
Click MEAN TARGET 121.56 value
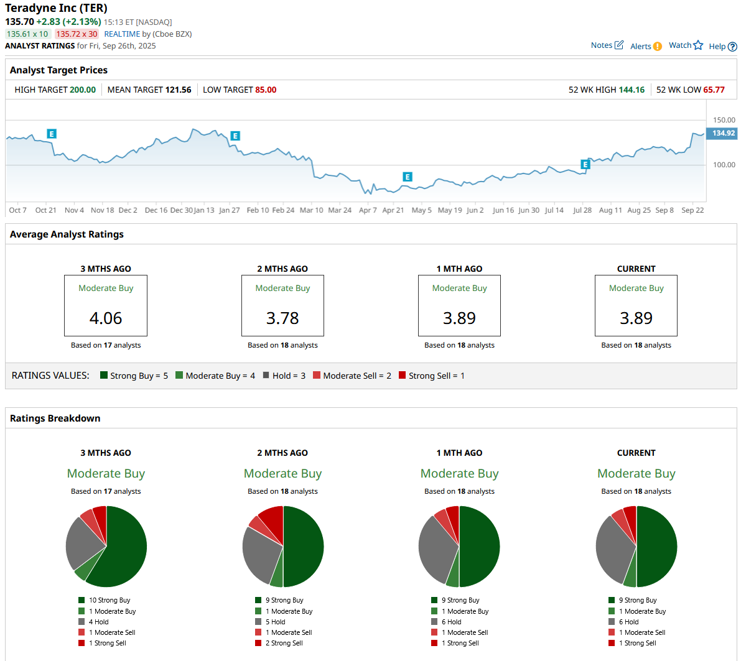pyautogui.click(x=178, y=90)
